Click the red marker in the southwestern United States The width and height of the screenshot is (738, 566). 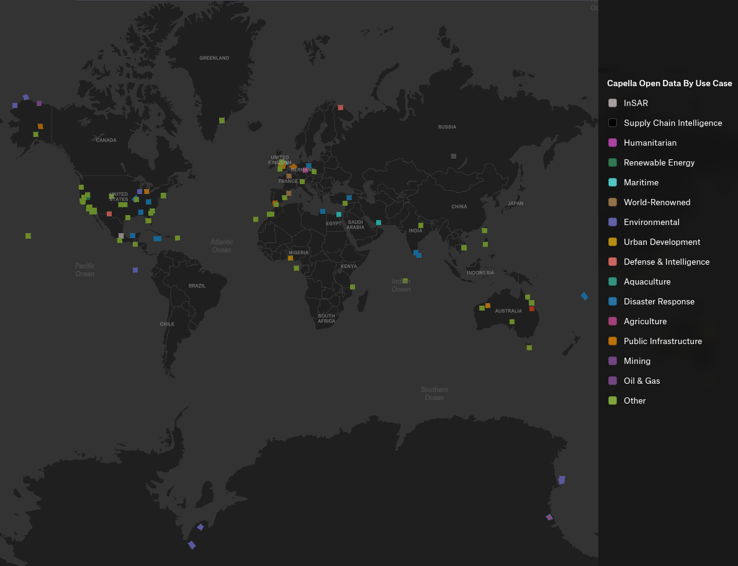coord(109,214)
